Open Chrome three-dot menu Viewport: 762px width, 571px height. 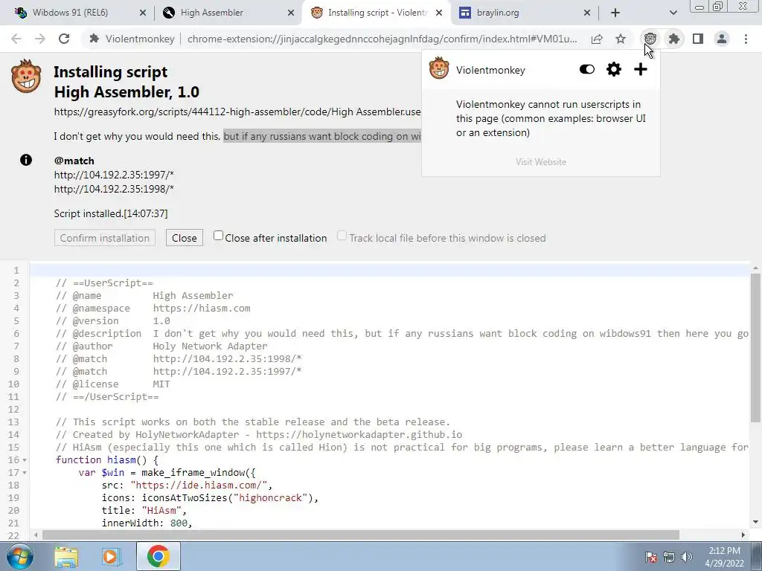746,39
